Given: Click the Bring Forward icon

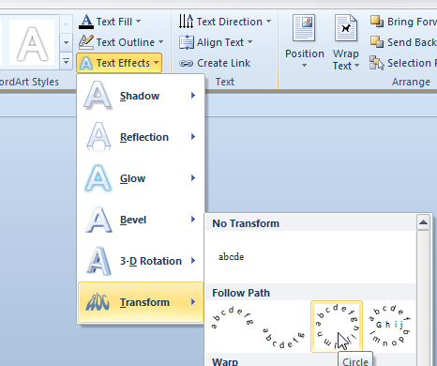Looking at the screenshot, I should [377, 22].
